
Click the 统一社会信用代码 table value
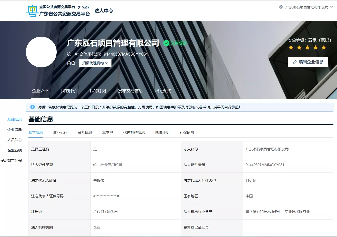tap(108, 165)
